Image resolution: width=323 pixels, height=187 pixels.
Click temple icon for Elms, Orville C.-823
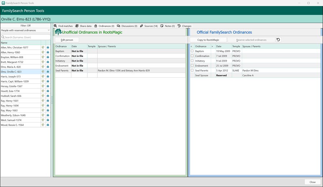coord(48,72)
